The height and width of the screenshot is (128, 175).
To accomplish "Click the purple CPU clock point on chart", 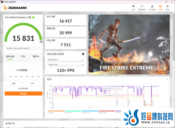I will click(123, 87).
